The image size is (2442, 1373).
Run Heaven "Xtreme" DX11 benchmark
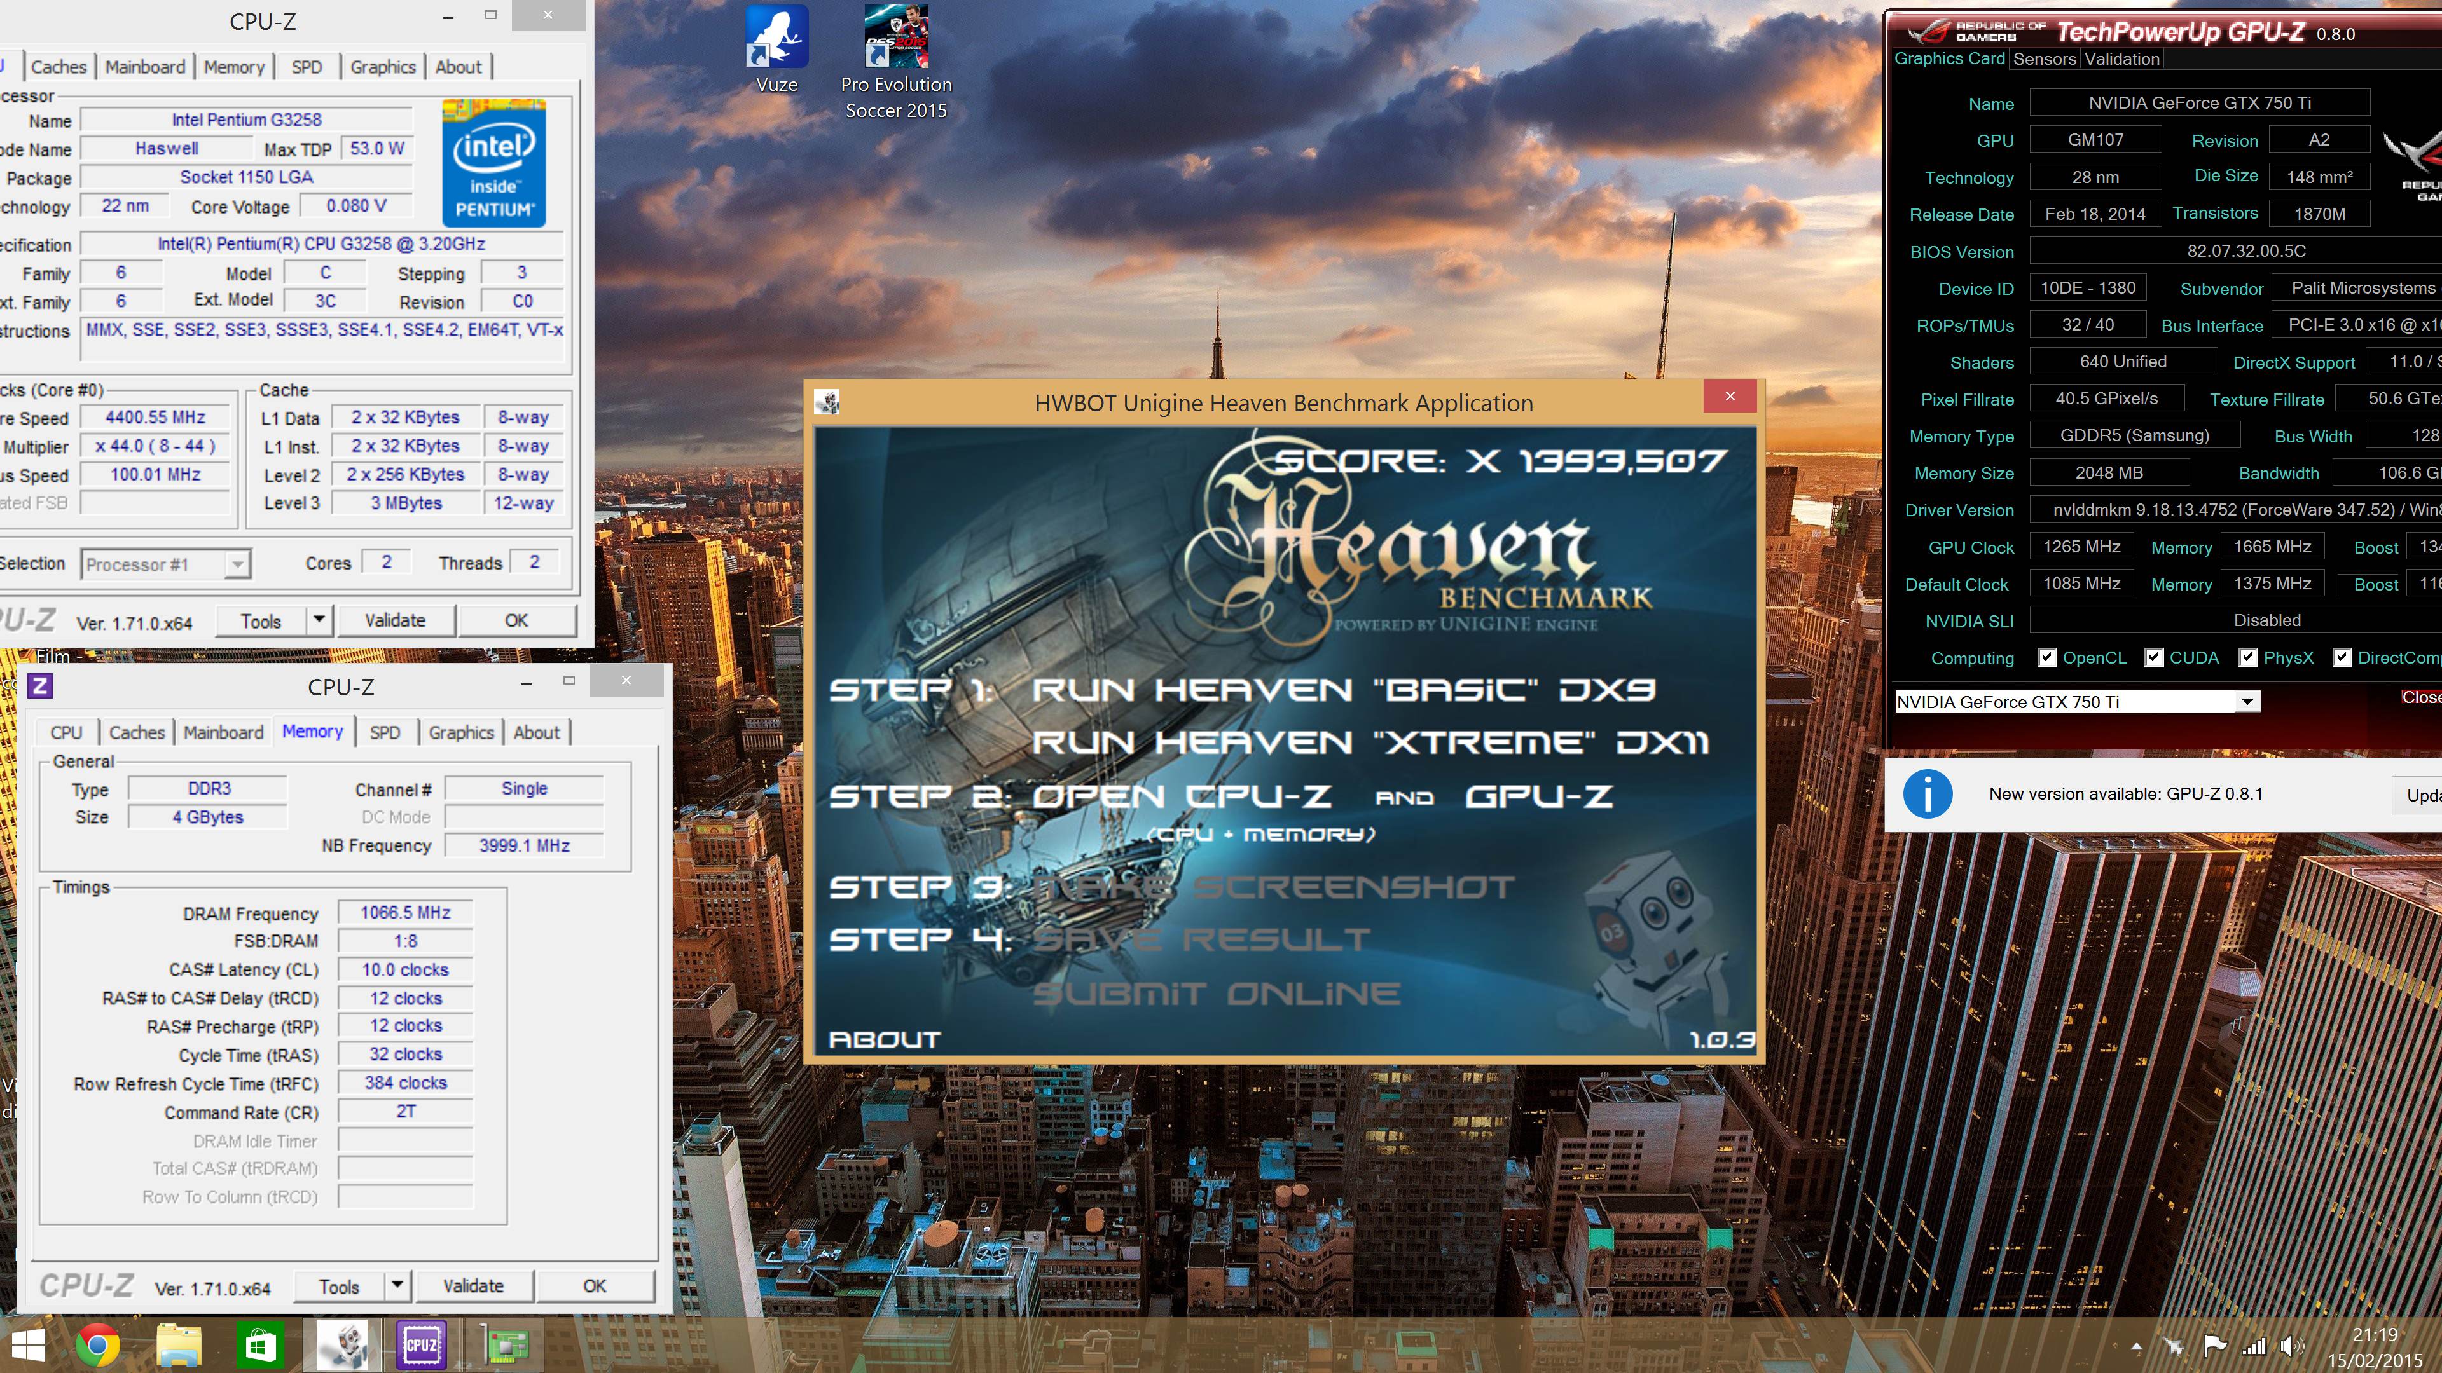1371,742
